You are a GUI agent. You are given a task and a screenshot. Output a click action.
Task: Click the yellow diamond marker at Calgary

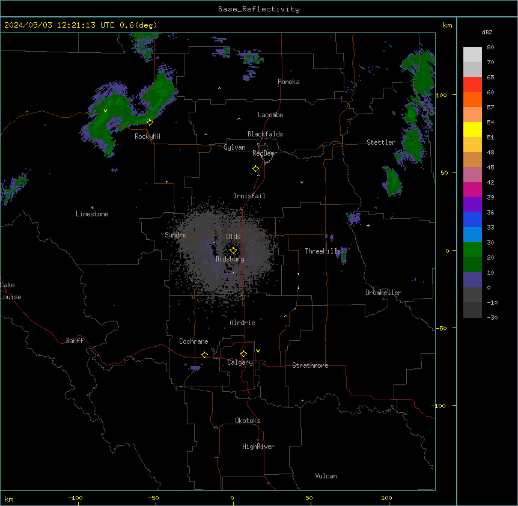pyautogui.click(x=243, y=354)
